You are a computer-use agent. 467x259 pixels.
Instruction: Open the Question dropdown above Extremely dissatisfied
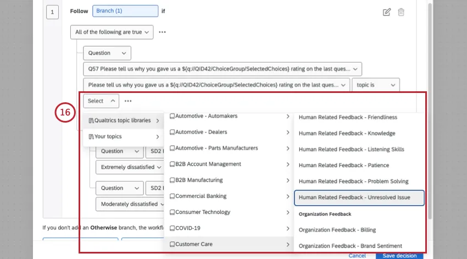pyautogui.click(x=119, y=151)
